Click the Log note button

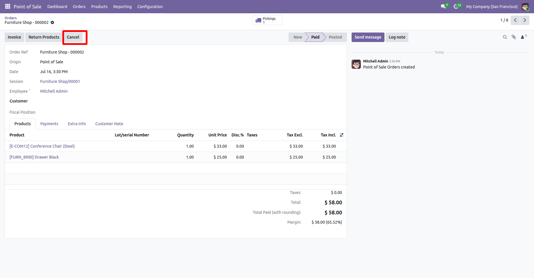397,37
